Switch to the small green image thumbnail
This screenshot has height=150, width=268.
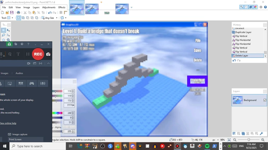click(x=107, y=13)
